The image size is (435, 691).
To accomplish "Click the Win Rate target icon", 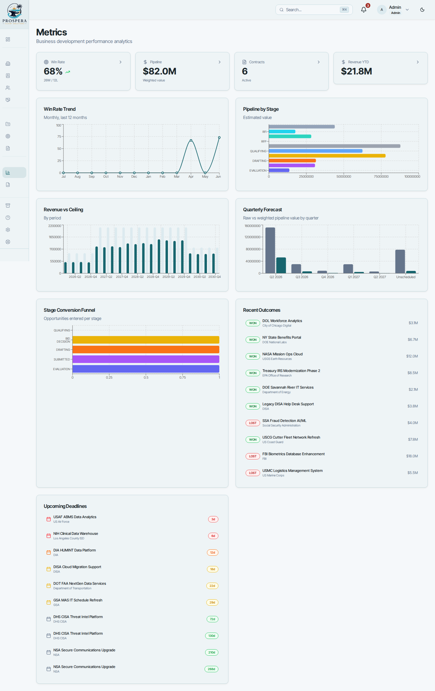I will point(46,62).
